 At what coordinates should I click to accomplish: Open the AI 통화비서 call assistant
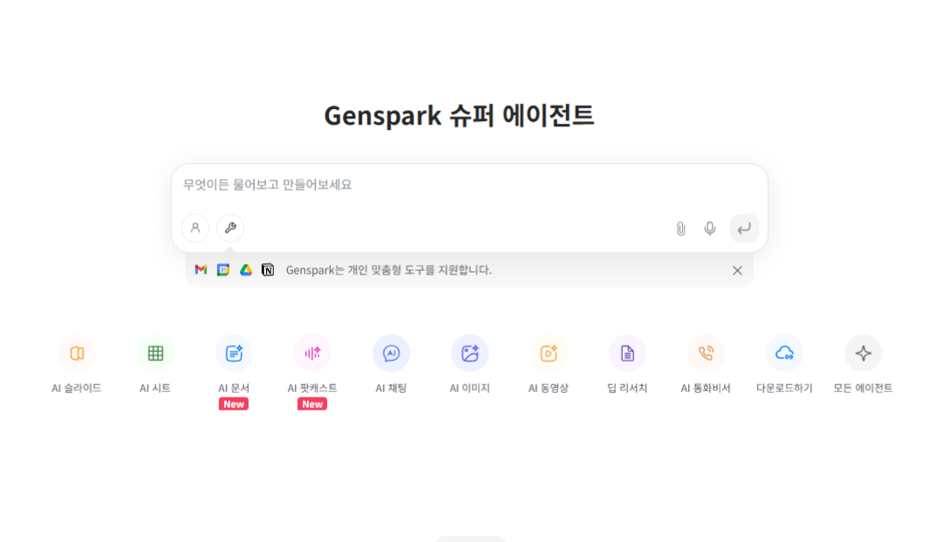706,353
